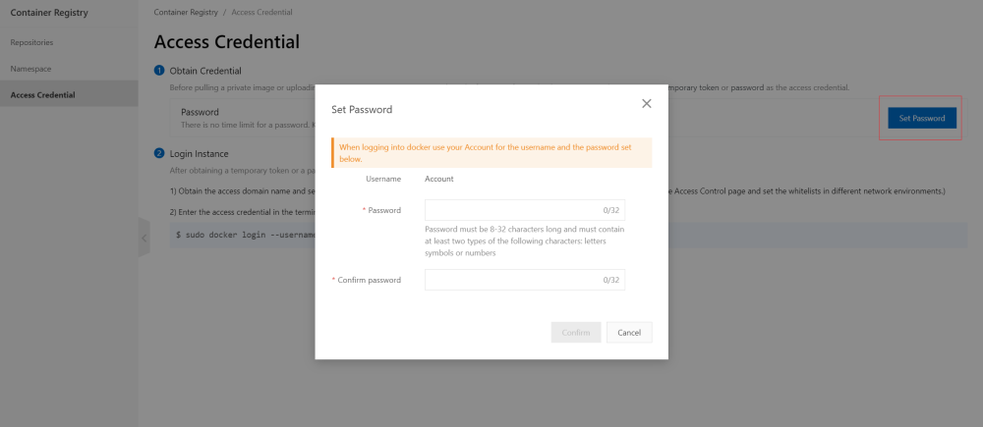This screenshot has width=983, height=427.
Task: Close the Set Password dialog with the X
Action: [646, 103]
